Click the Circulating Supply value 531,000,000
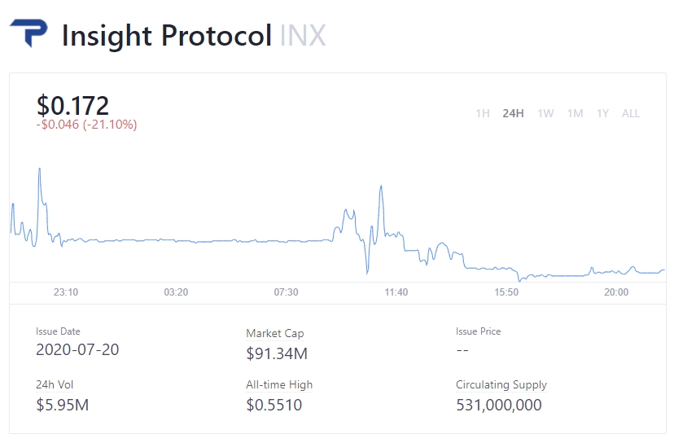Screen dimensions: 674x443 pos(498,405)
